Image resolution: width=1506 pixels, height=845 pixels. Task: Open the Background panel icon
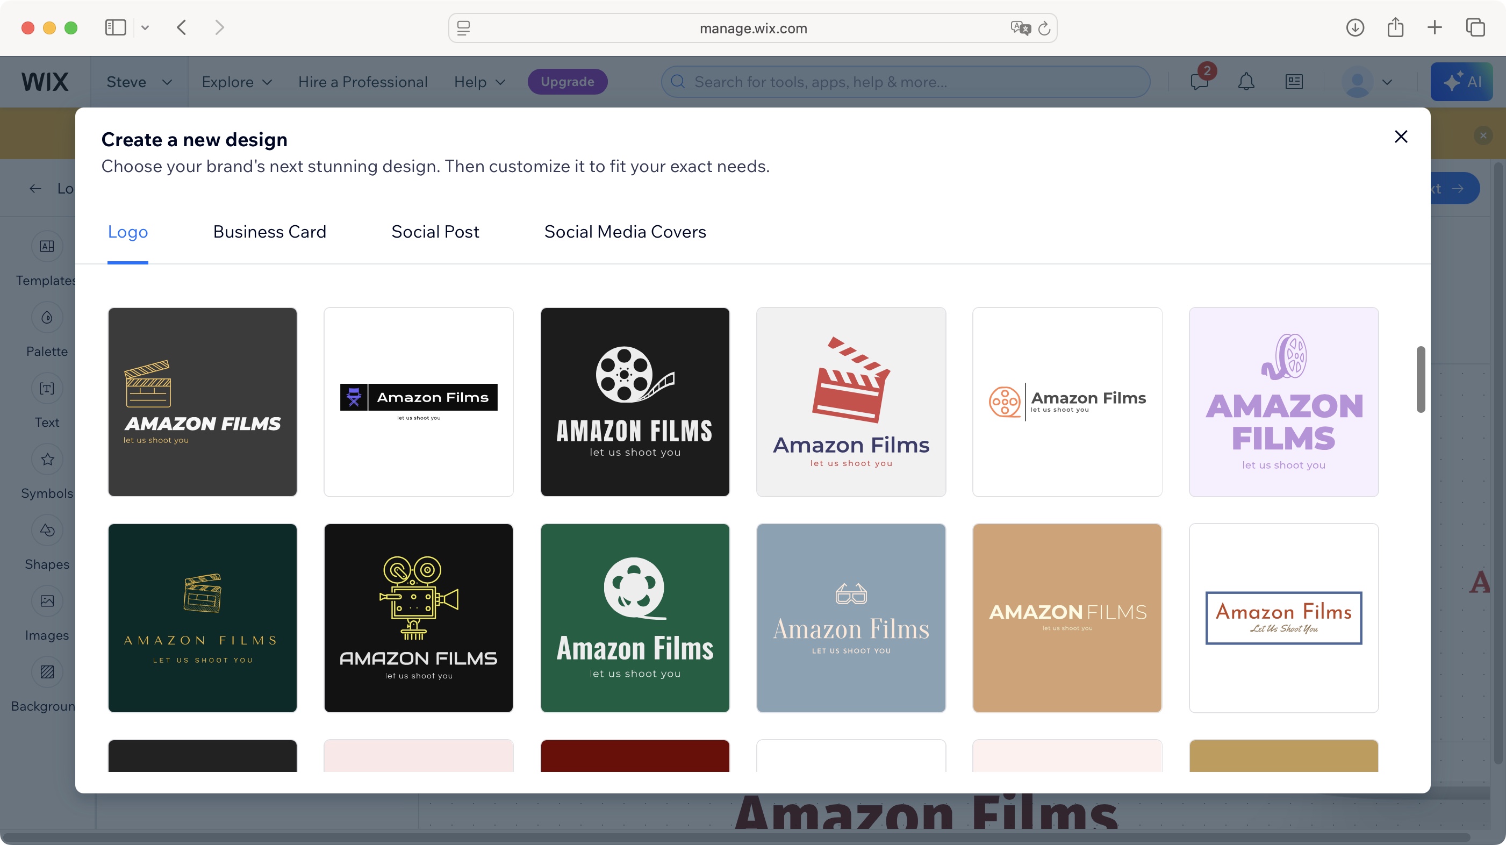(47, 672)
